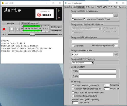Click the Einstellungen button
This screenshot has width=127, height=106.
coord(56,27)
